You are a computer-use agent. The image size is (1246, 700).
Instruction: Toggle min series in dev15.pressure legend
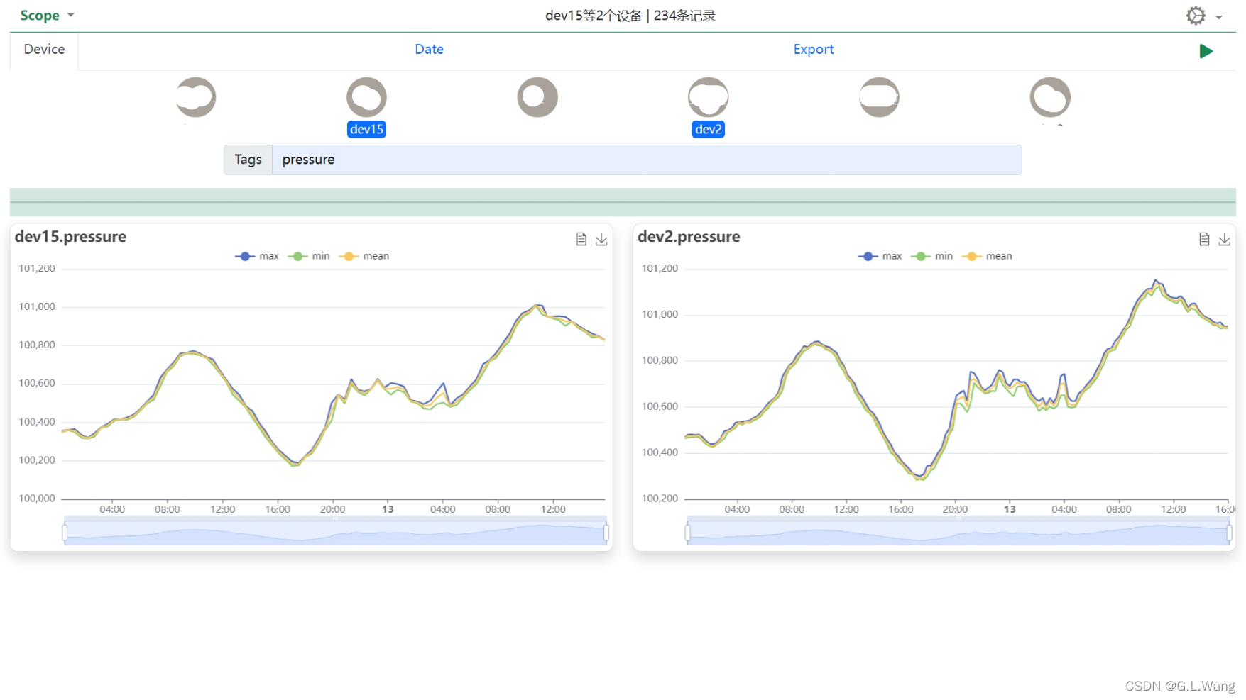tap(310, 256)
